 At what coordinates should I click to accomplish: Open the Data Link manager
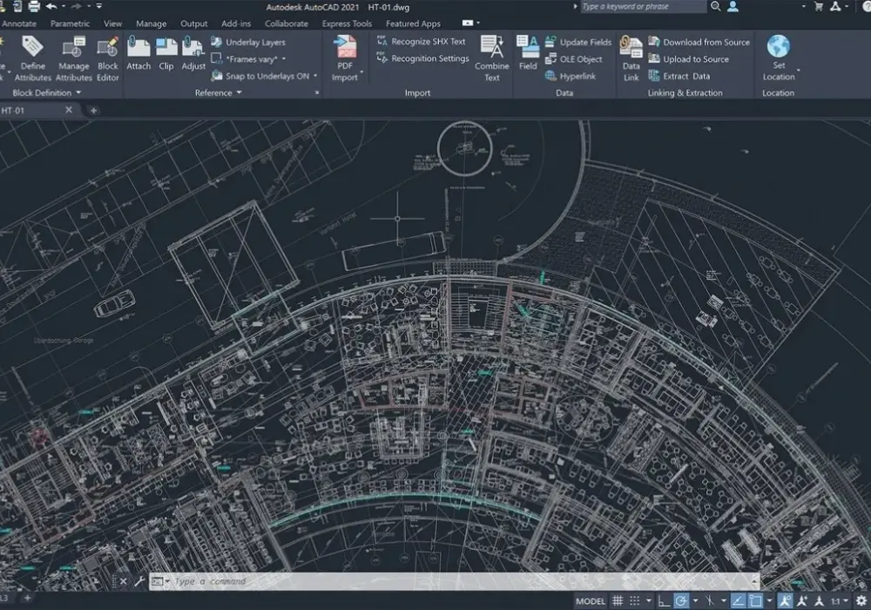click(631, 58)
